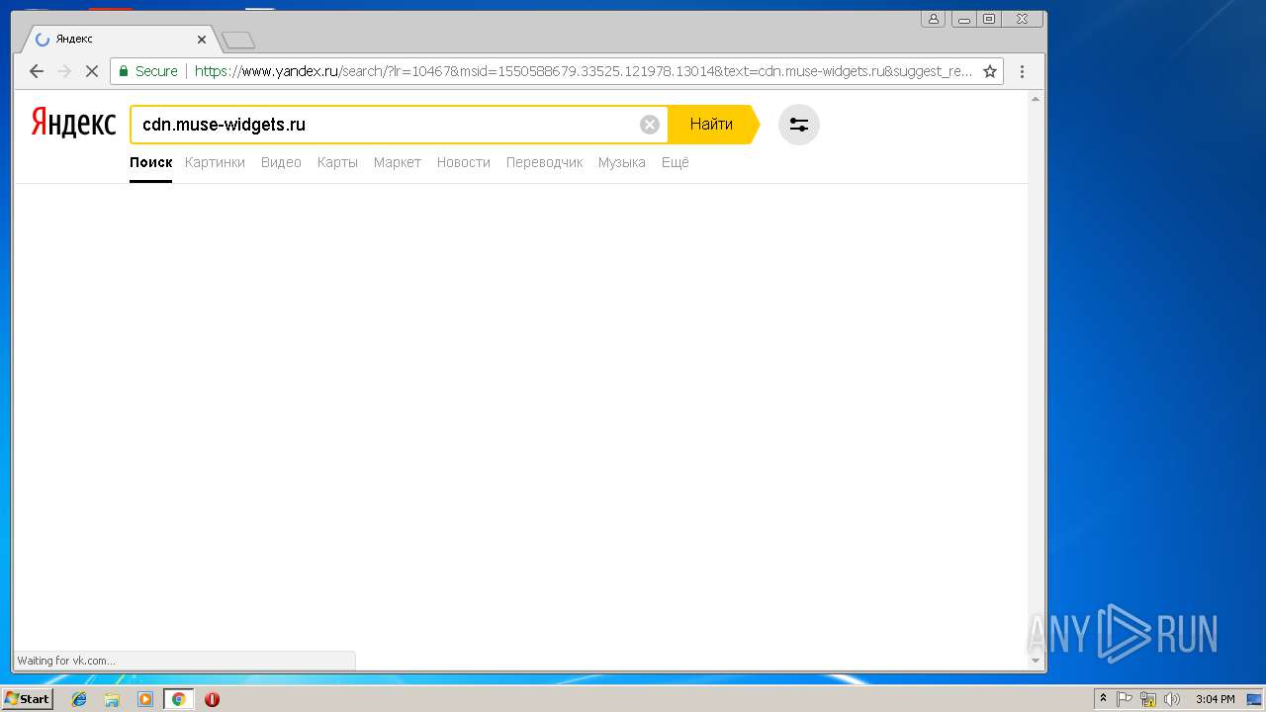Open the Новости tab

[x=464, y=162]
